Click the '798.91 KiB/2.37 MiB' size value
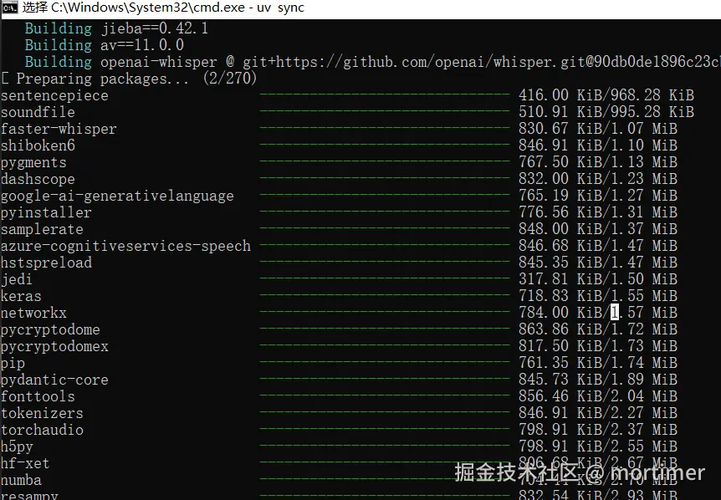 coord(598,429)
